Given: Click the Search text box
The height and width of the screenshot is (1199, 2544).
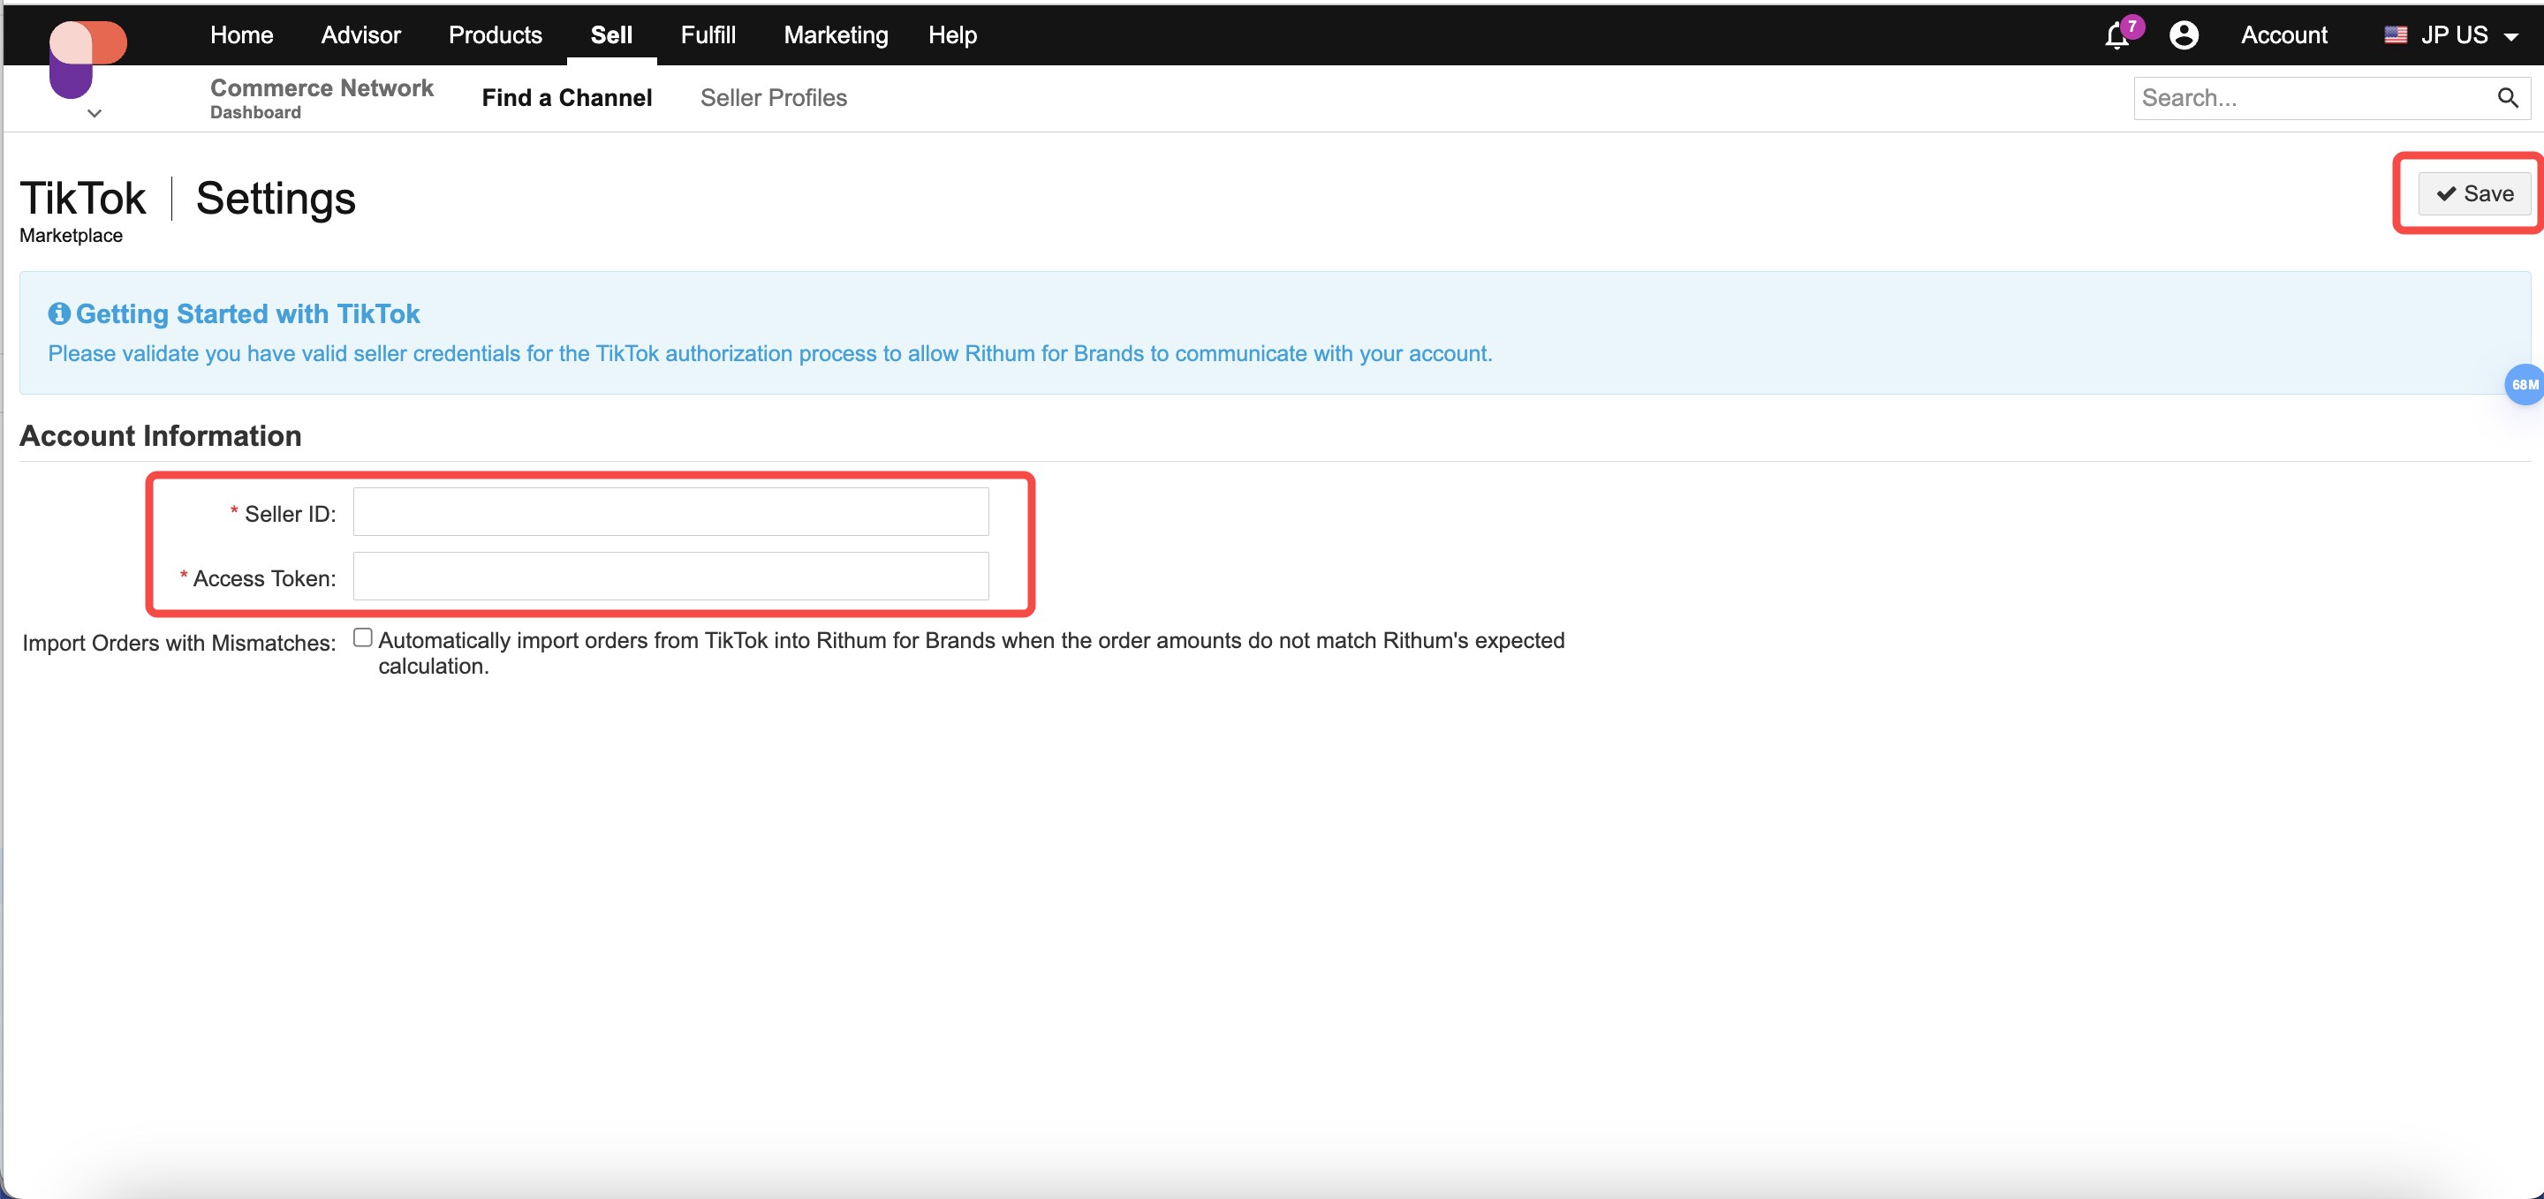Looking at the screenshot, I should [x=2311, y=98].
